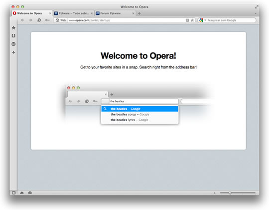Go forward with the right arrow button
Viewport: 269px width, 210px height.
pyautogui.click(x=30, y=20)
